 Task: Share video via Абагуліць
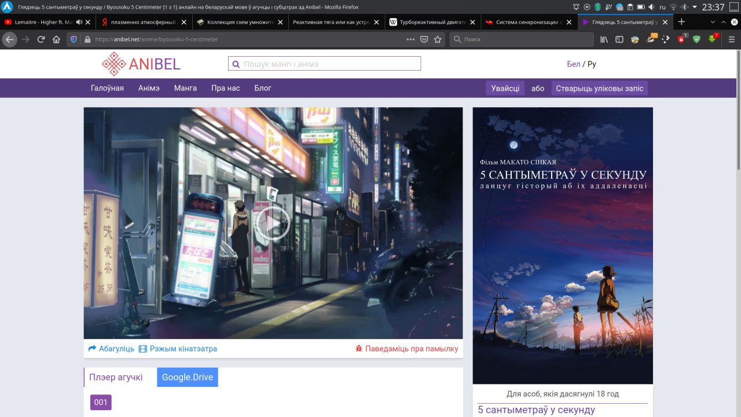[111, 349]
